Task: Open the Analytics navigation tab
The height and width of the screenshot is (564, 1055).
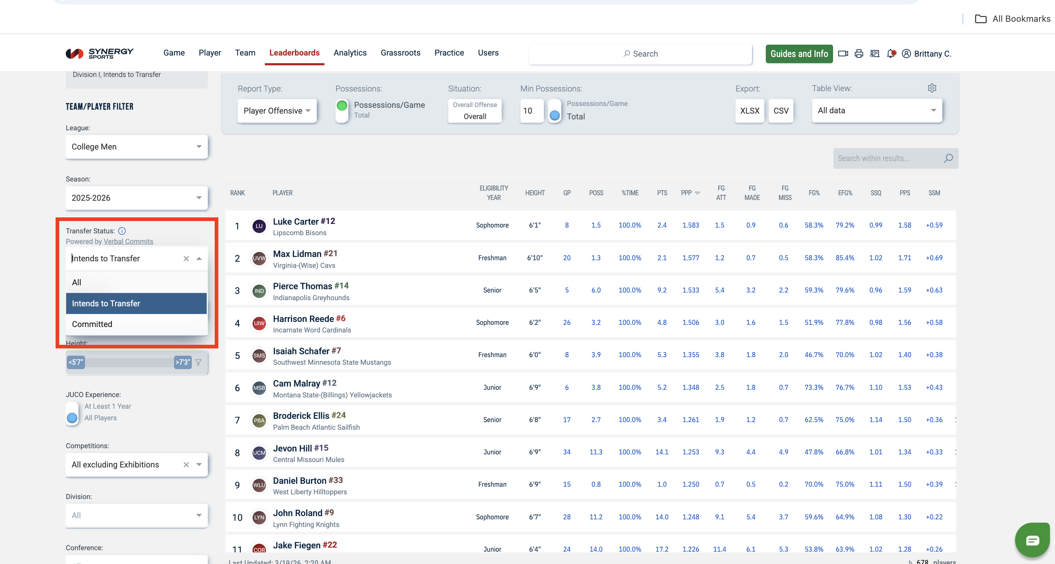Action: click(x=350, y=53)
